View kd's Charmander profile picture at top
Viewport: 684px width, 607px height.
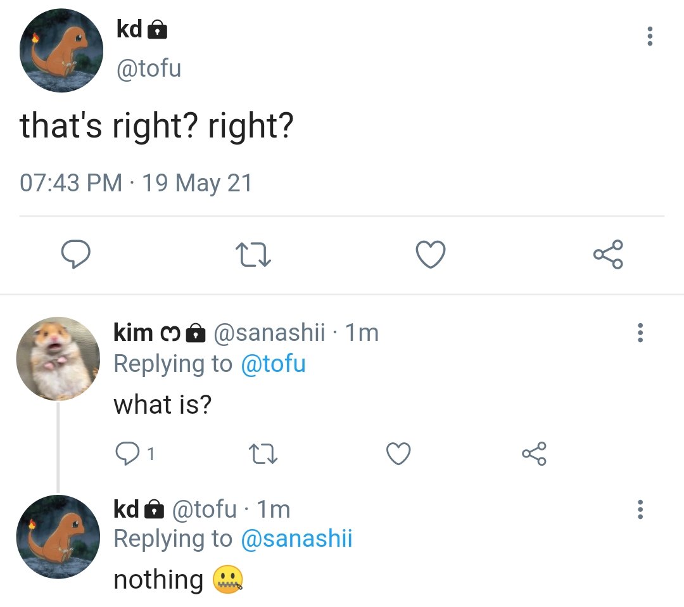tap(61, 50)
